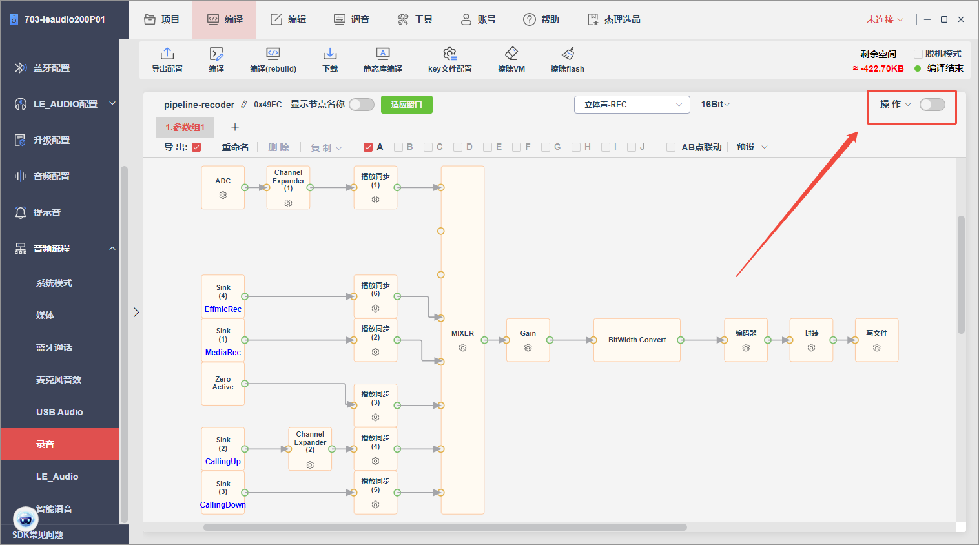979x545 pixels.
Task: Open 编码器 node settings gear
Action: pos(746,347)
